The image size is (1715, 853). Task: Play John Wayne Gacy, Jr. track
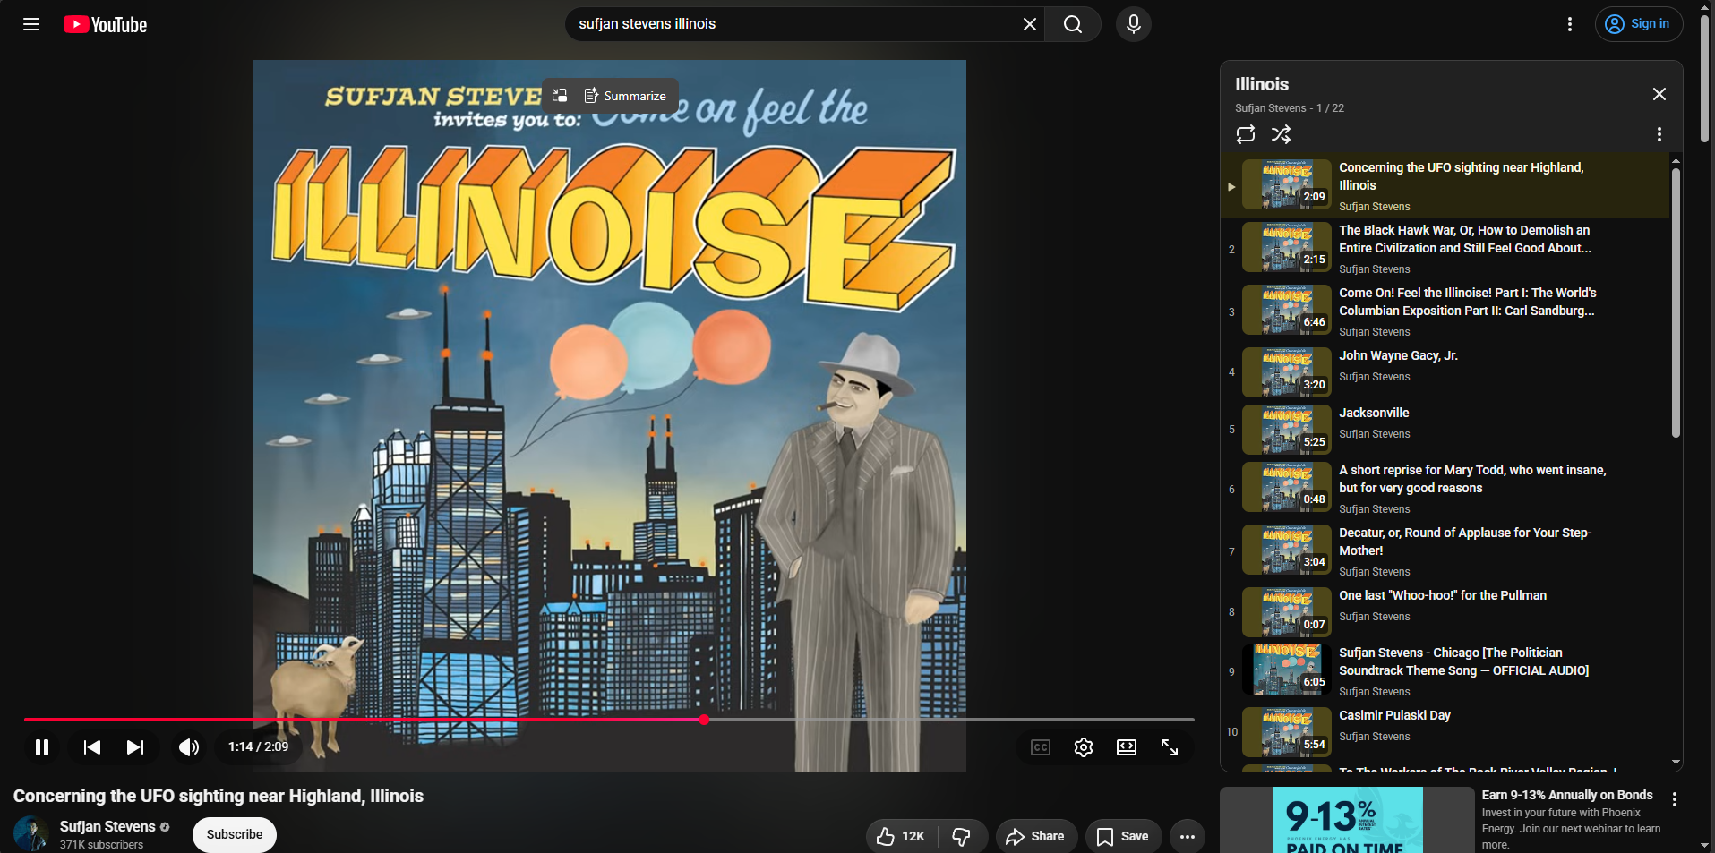click(x=1445, y=371)
